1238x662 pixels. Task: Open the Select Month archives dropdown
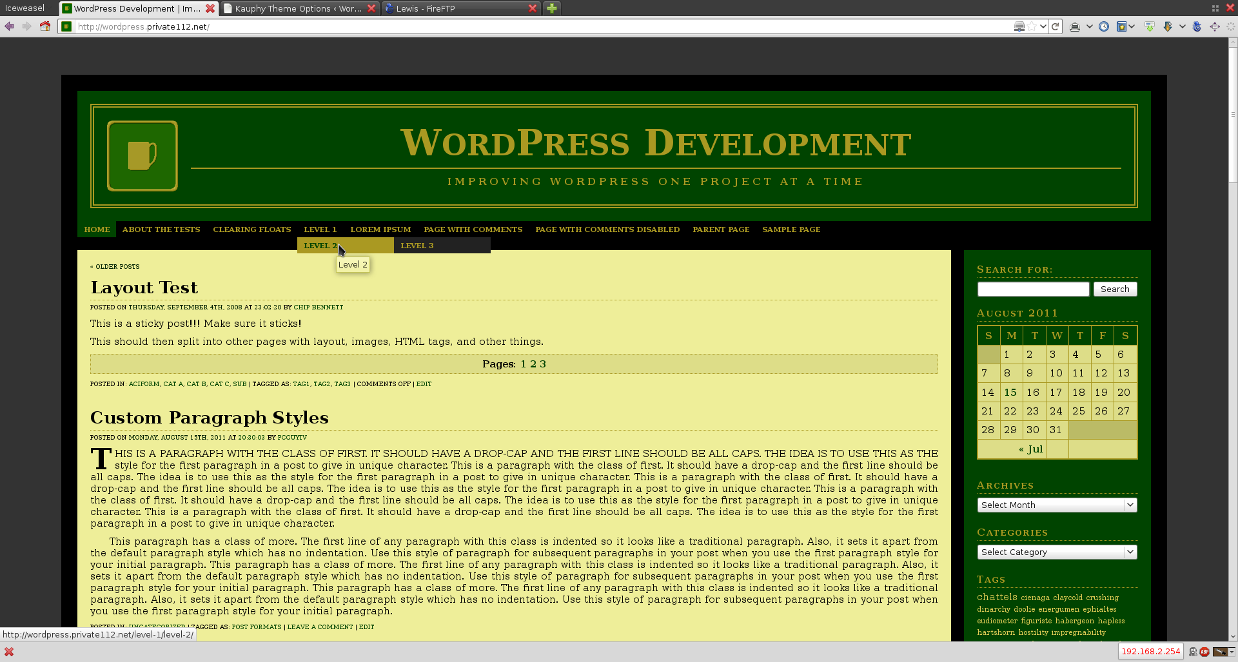pos(1056,505)
